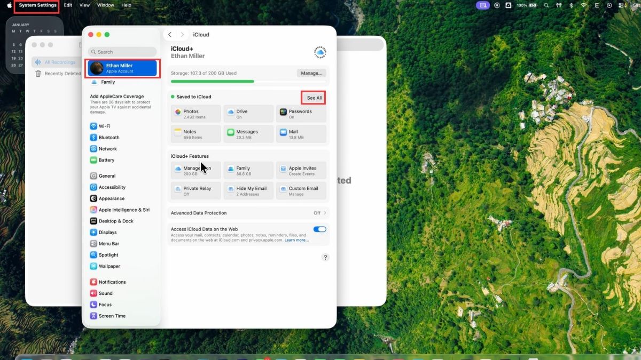Click the Manage... storage button
Image resolution: width=641 pixels, height=360 pixels.
tap(311, 73)
